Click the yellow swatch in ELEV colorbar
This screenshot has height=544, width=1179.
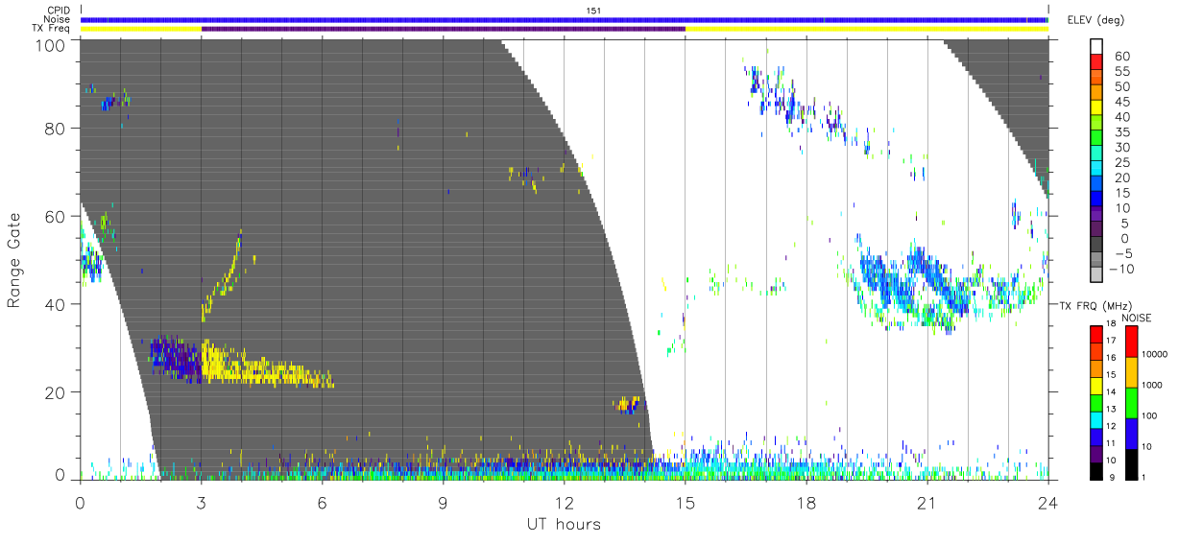click(x=1095, y=106)
